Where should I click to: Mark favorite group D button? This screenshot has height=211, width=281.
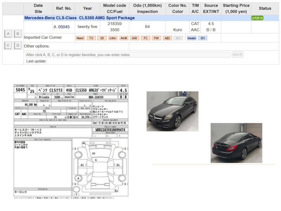18,45
